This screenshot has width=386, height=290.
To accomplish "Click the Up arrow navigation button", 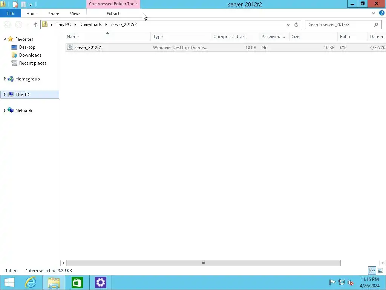I will click(36, 25).
